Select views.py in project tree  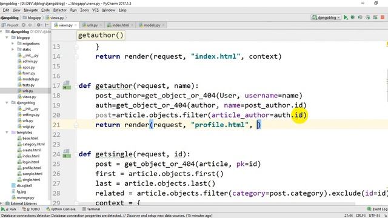(x=27, y=97)
